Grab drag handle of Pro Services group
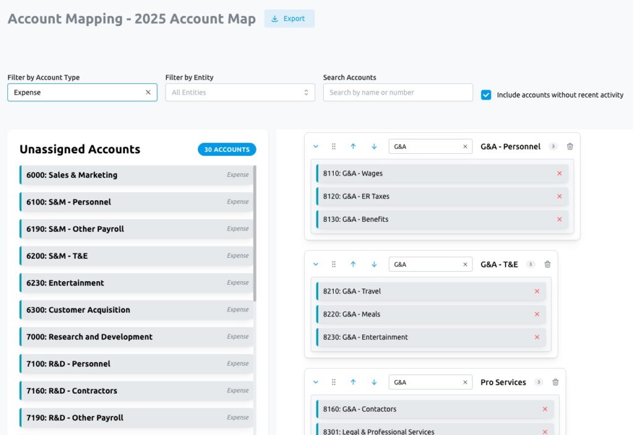This screenshot has height=435, width=633. coord(334,382)
